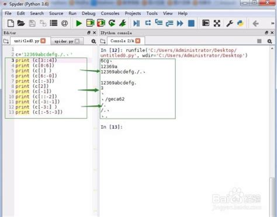Click the blue Stop debugging square

pos(191,23)
